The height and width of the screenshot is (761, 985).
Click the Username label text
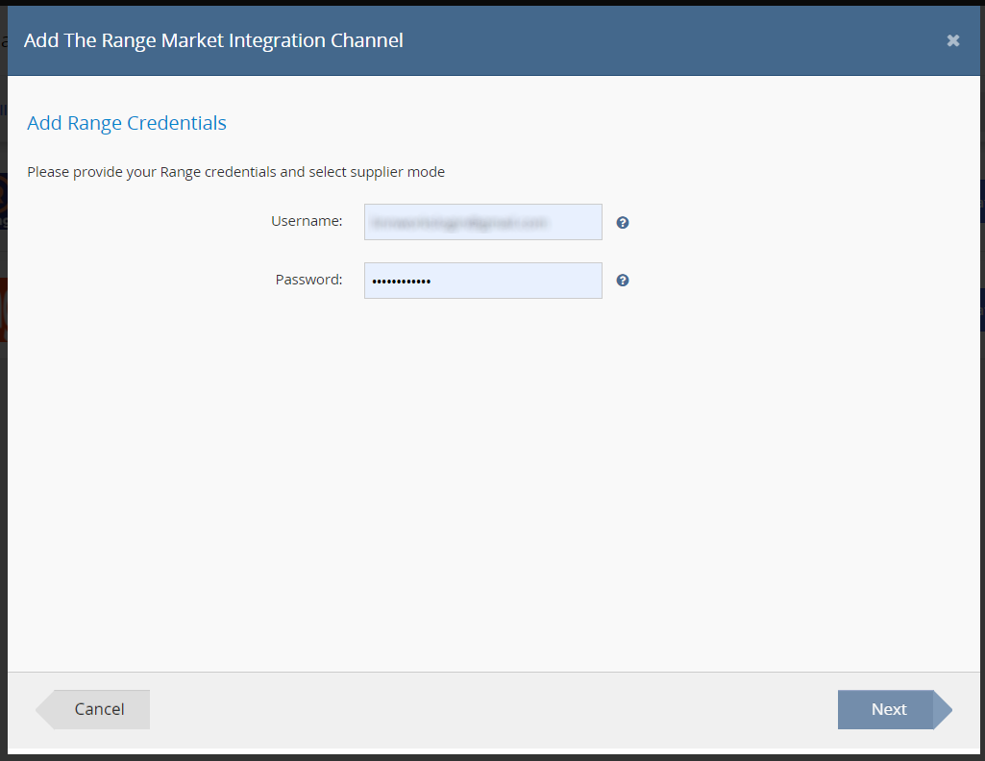click(x=307, y=221)
